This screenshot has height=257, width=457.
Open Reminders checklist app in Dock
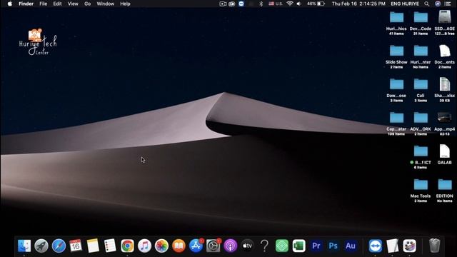110,246
